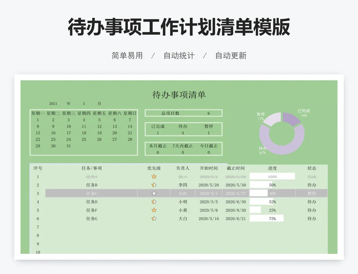Click the 序号 column header

pyautogui.click(x=38, y=168)
